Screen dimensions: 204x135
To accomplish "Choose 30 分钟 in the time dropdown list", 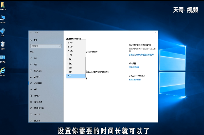I will (76, 47).
